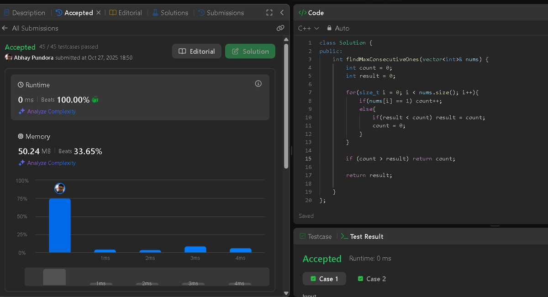Viewport: 548px width, 297px height.
Task: Click the chart range selector handle
Action: pyautogui.click(x=54, y=277)
